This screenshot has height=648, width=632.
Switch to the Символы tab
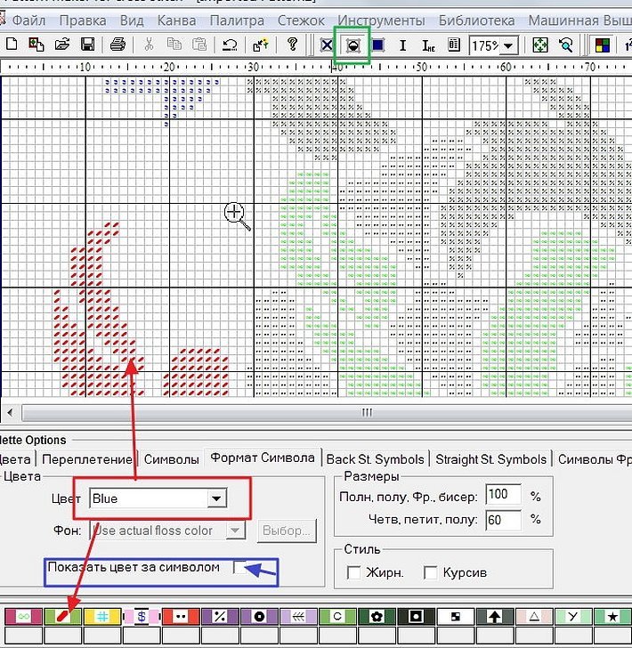pos(172,459)
